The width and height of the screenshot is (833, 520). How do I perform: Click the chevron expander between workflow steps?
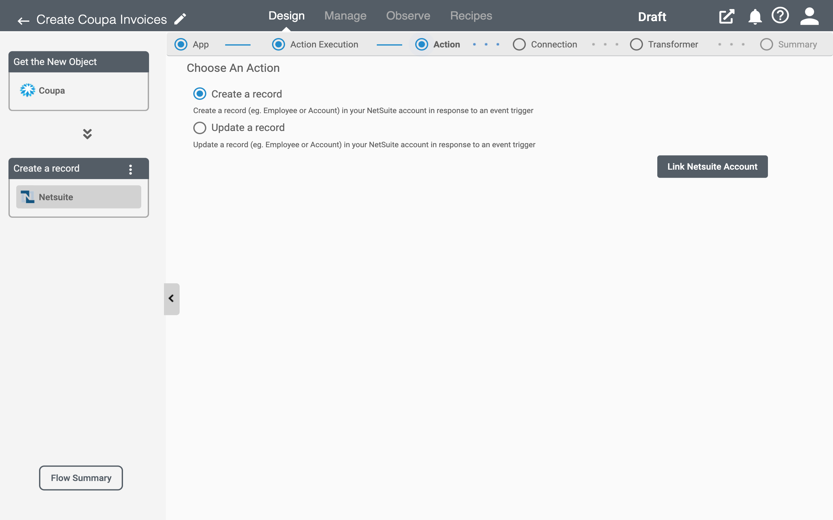pos(87,134)
